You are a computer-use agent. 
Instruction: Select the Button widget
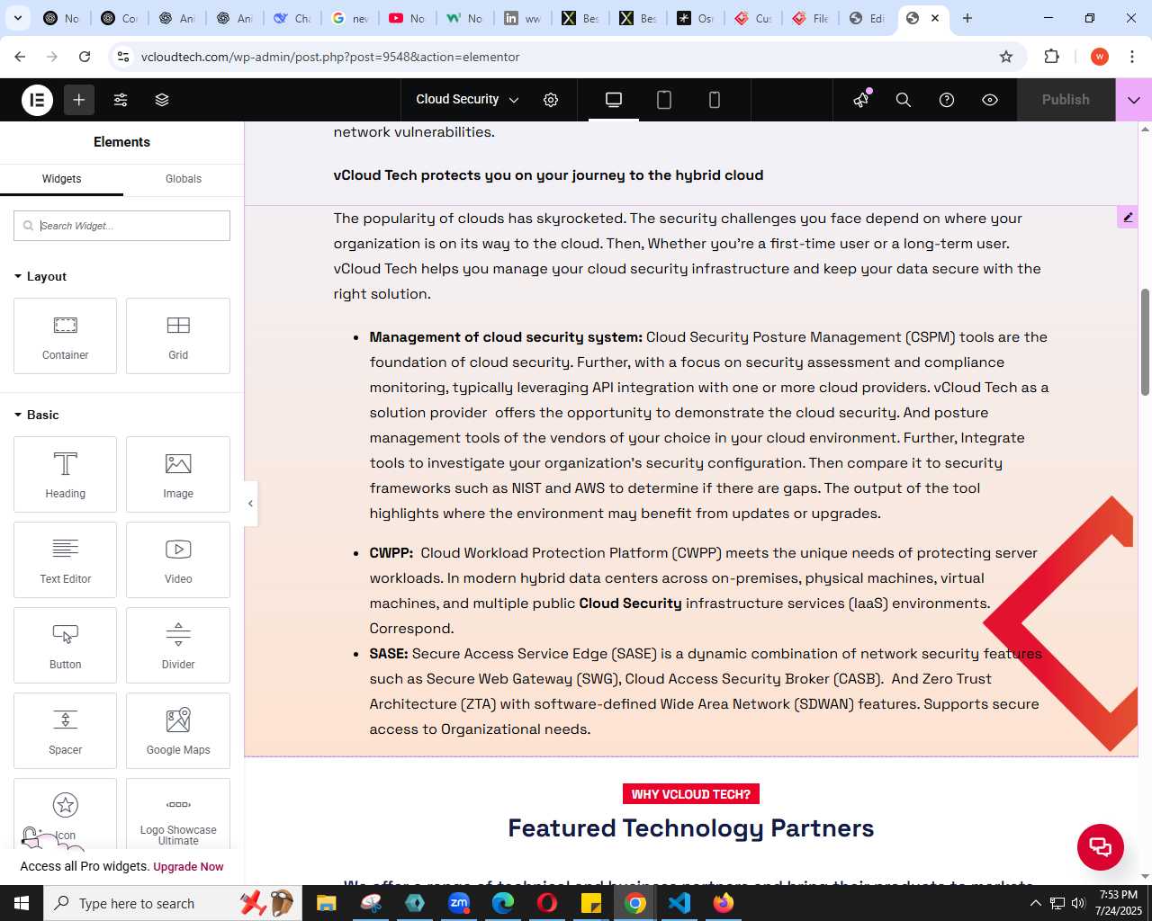click(x=65, y=645)
